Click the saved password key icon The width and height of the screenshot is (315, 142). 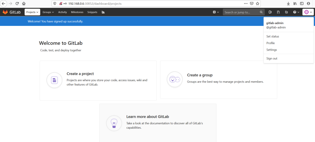coord(65,3)
